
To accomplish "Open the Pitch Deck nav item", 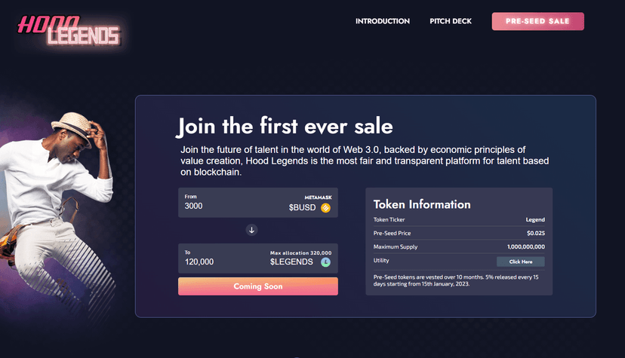I will pos(451,21).
